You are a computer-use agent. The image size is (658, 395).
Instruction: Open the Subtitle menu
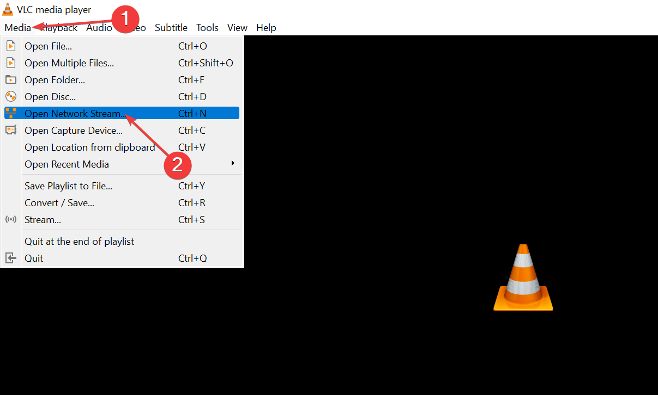pyautogui.click(x=171, y=28)
